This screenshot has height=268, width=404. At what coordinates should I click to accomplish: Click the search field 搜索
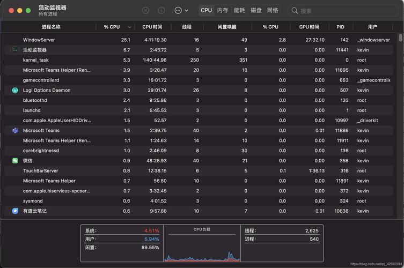(x=343, y=11)
